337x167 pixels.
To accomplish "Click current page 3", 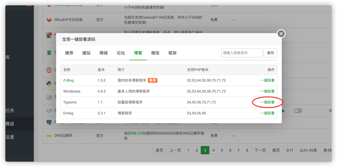I will [x=205, y=150].
